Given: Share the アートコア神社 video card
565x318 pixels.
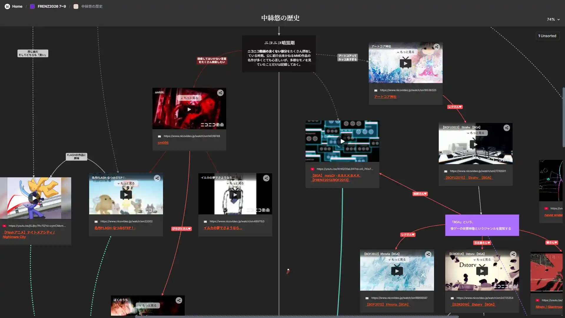Looking at the screenshot, I should (437, 47).
